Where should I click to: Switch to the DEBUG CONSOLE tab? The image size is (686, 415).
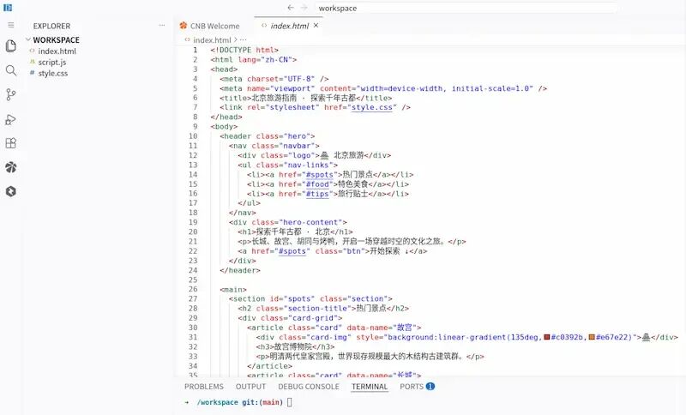309,387
